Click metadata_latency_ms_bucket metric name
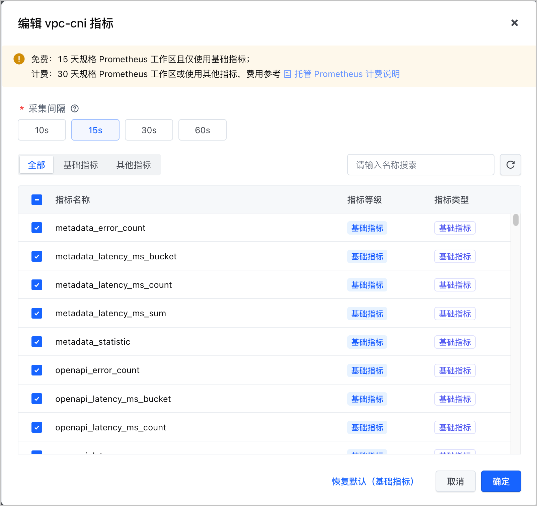The image size is (537, 506). (x=116, y=256)
